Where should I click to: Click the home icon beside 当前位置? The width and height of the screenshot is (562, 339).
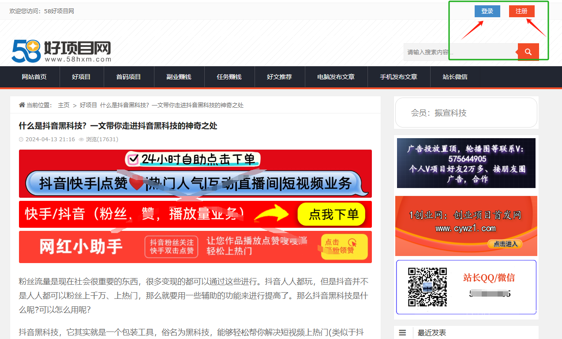[22, 105]
